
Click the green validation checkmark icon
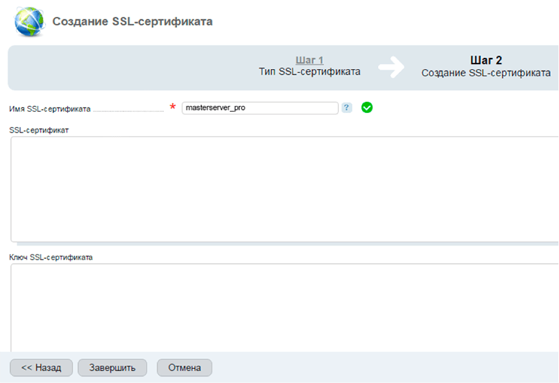(x=367, y=108)
